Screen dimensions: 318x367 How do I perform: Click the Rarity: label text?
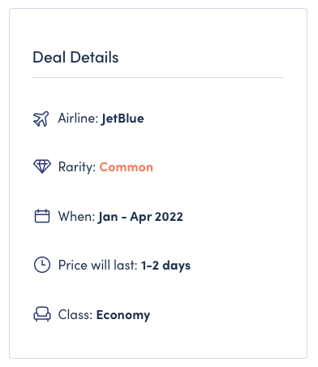[77, 167]
